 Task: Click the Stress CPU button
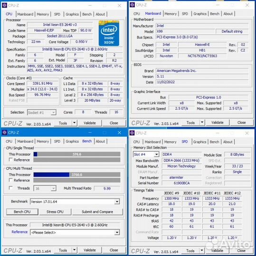55,211
